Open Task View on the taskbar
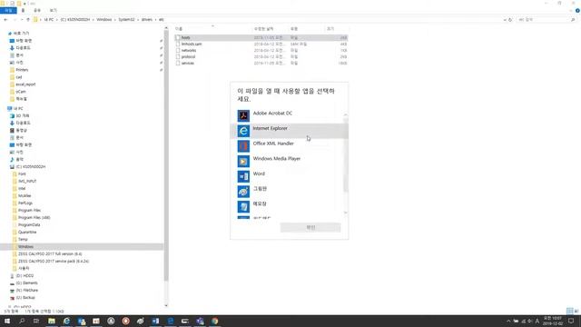581x327 pixels. [x=36, y=321]
